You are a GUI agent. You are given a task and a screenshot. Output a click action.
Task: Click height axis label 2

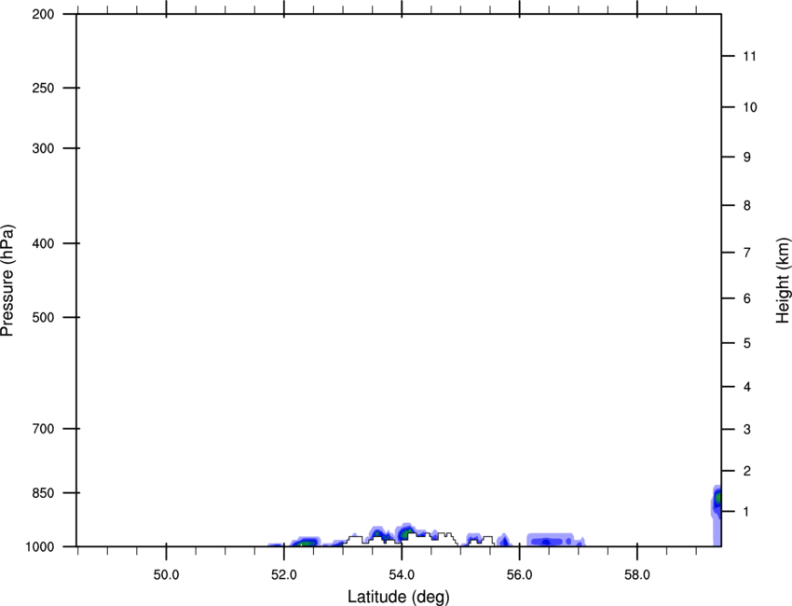pyautogui.click(x=746, y=471)
